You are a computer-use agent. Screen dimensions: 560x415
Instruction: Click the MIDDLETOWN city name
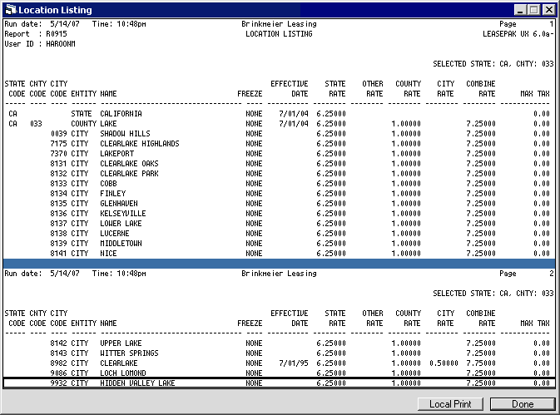tap(121, 244)
